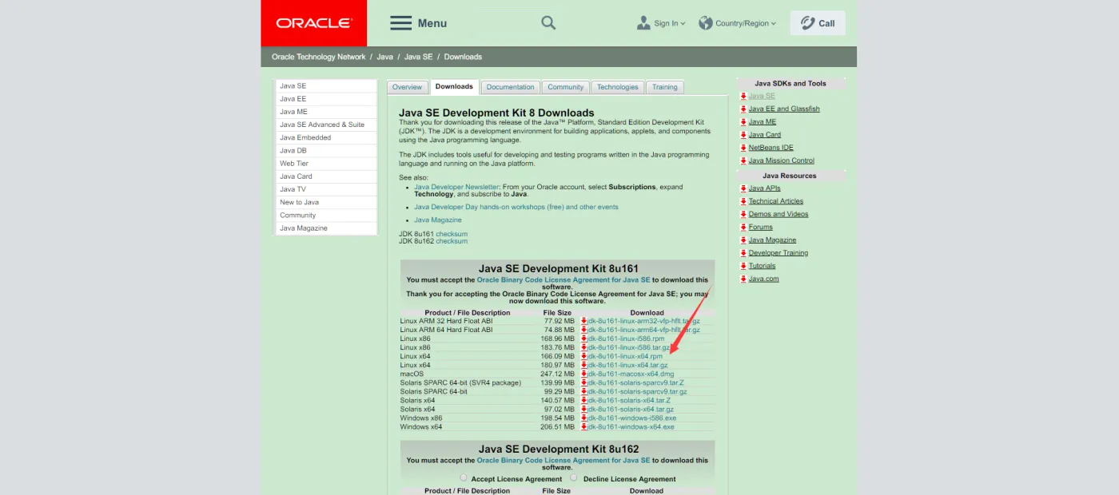1119x495 pixels.
Task: Open JDK 8u161 checksum link
Action: click(452, 234)
